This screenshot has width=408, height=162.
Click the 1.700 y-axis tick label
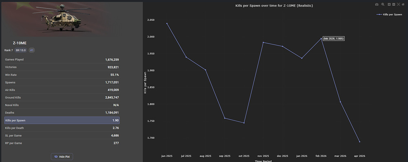(151, 138)
